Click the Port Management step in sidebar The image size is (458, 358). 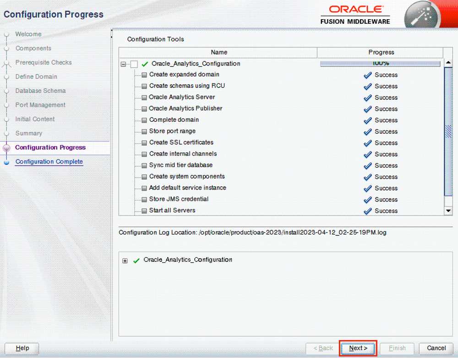[x=40, y=105]
